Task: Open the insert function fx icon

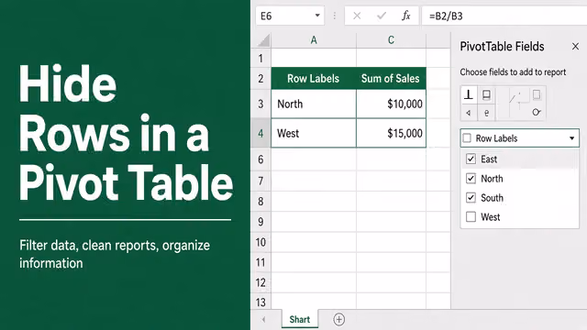Action: tap(405, 16)
